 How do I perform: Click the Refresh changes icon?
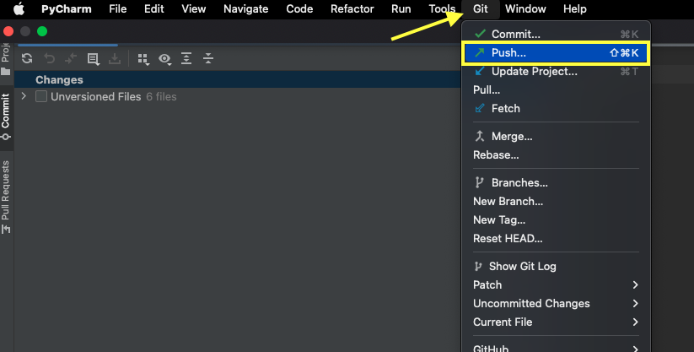pyautogui.click(x=27, y=58)
